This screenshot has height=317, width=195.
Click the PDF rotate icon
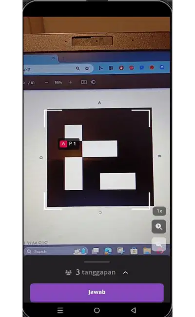point(93,82)
